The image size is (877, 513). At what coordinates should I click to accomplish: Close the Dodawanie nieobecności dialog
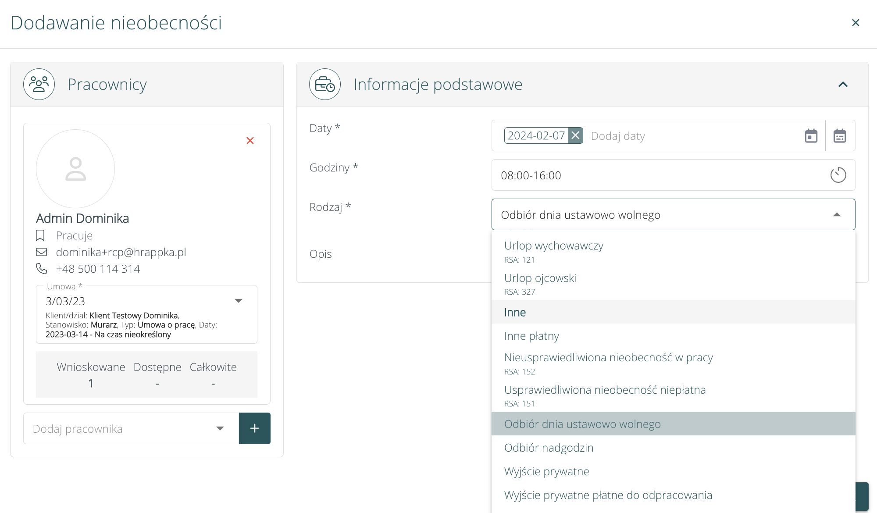coord(855,23)
